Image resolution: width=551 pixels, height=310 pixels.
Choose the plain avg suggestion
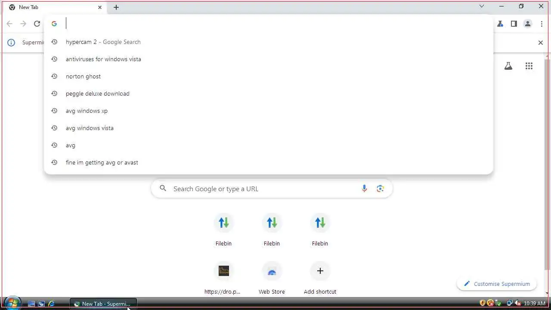pos(269,145)
